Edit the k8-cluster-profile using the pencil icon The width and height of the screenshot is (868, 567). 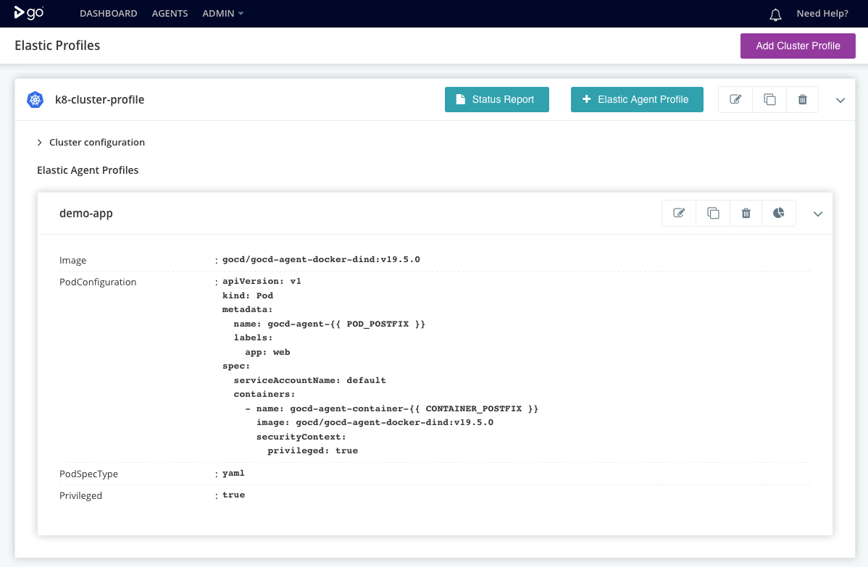pos(735,99)
